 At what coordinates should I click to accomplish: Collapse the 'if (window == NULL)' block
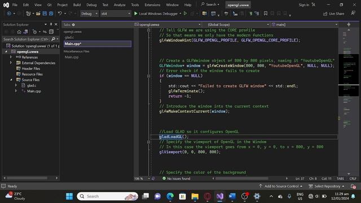pos(148,76)
